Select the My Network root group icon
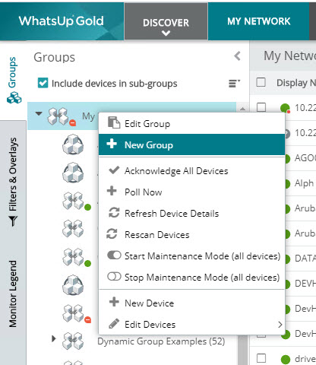Image resolution: width=316 pixels, height=365 pixels. point(58,116)
